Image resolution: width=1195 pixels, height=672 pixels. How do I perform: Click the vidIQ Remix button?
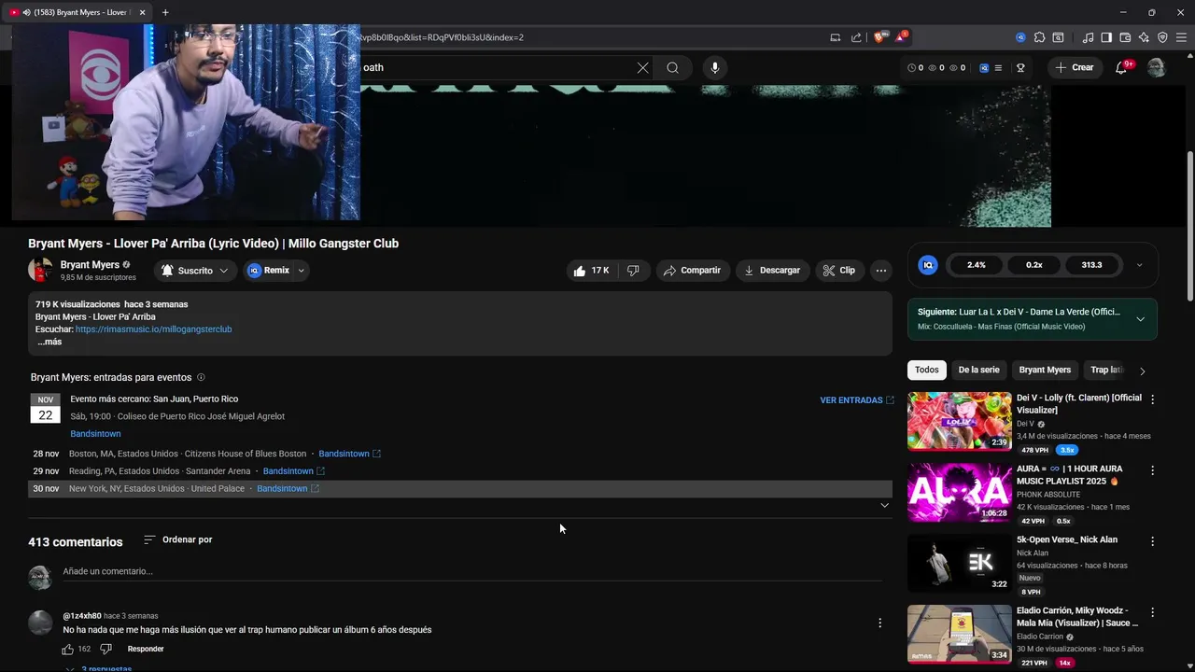(x=268, y=271)
